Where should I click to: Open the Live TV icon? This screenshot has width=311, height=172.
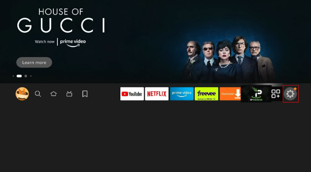69,93
